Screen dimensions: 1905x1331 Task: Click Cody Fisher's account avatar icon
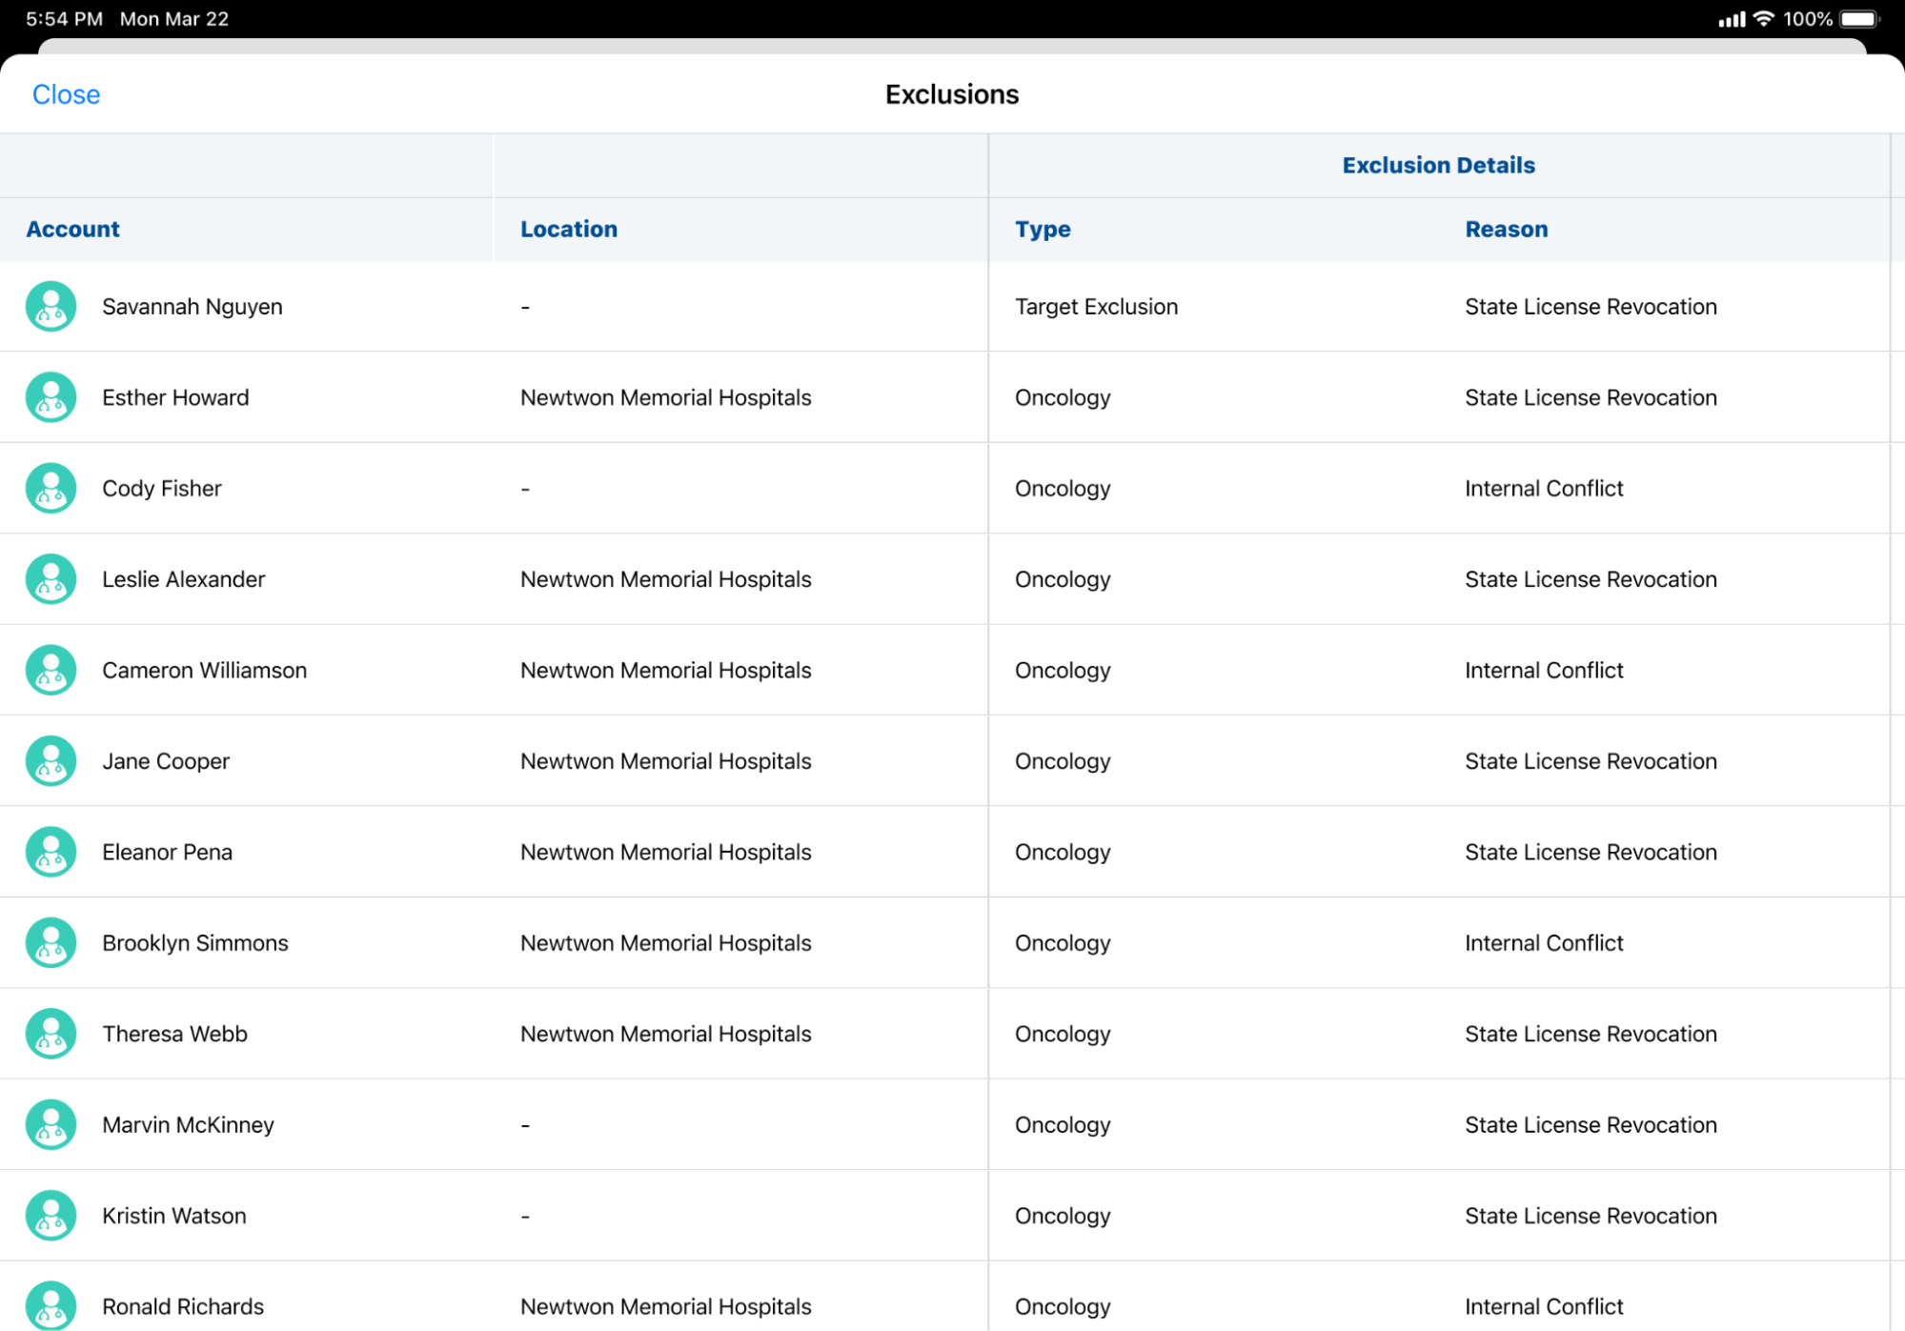tap(51, 488)
